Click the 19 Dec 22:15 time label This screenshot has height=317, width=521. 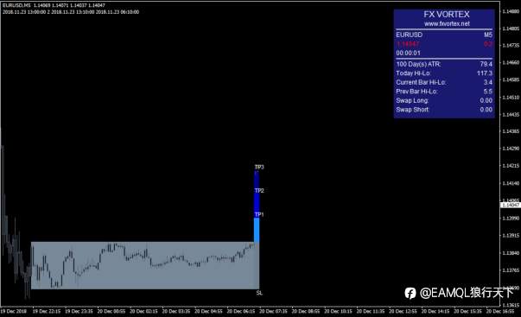[47, 311]
